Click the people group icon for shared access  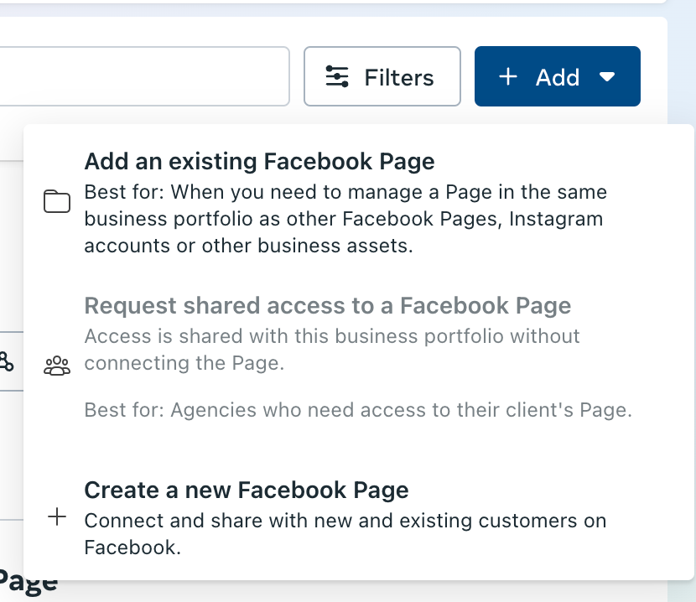(57, 366)
